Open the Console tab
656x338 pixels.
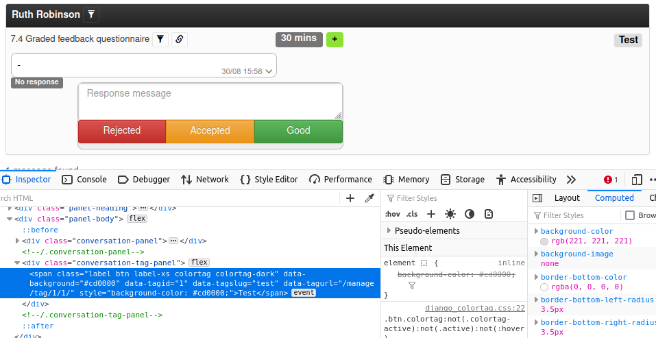pos(84,180)
